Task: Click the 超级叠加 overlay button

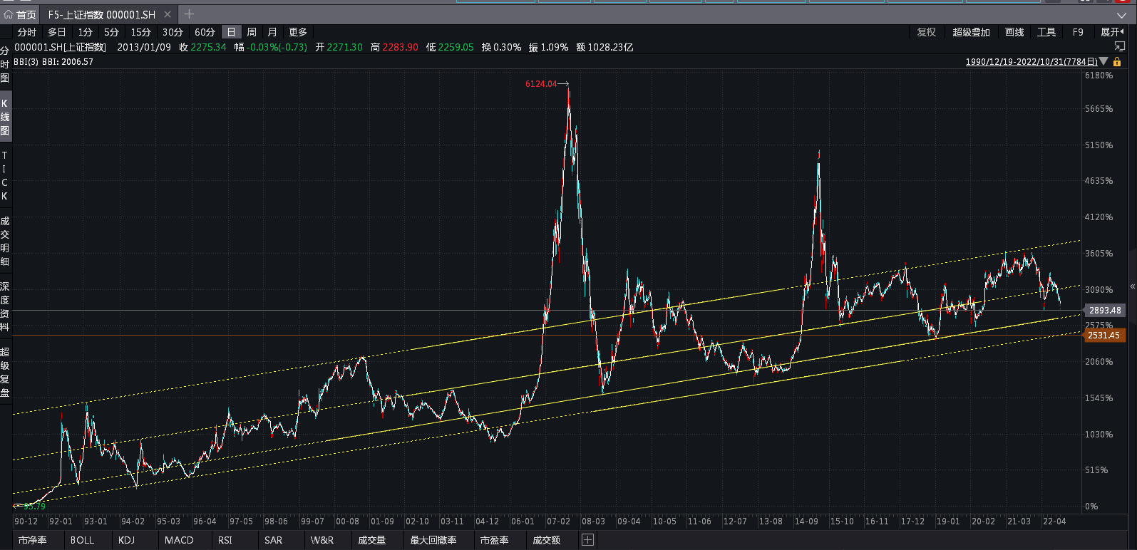Action: pyautogui.click(x=971, y=32)
